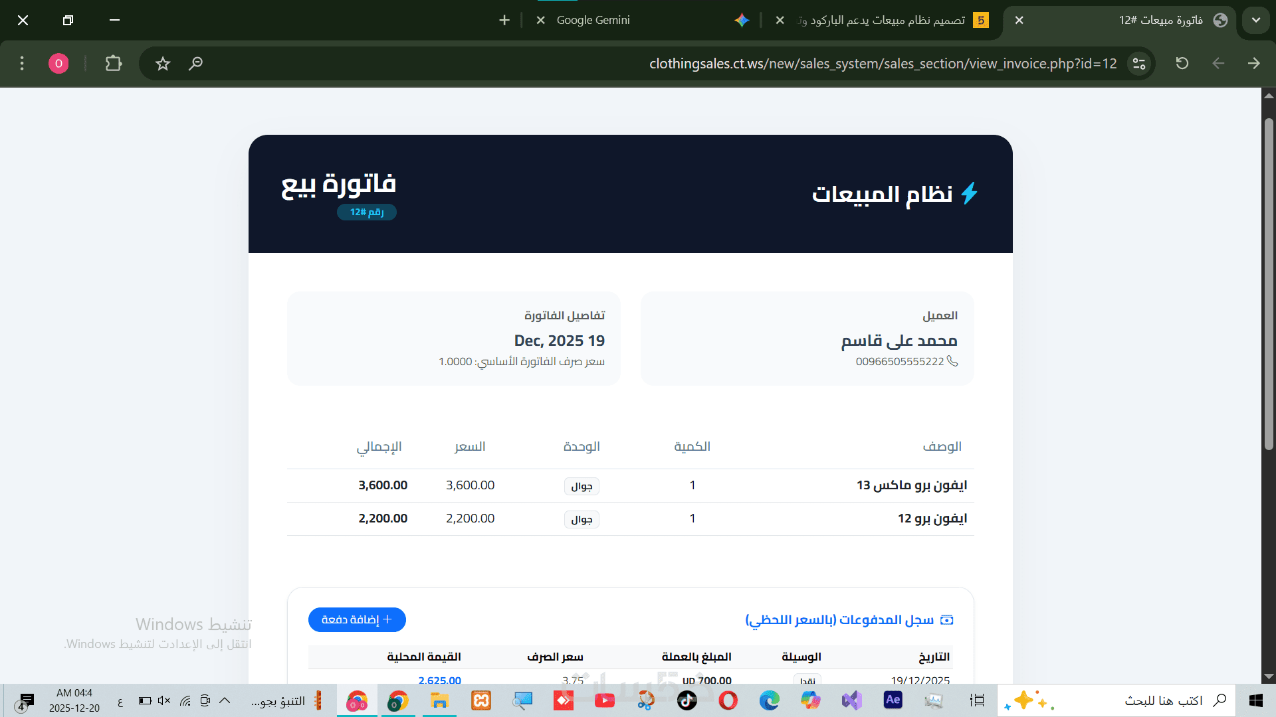Click the vertical page scrollbar thumb
The image size is (1276, 717).
tap(1268, 285)
